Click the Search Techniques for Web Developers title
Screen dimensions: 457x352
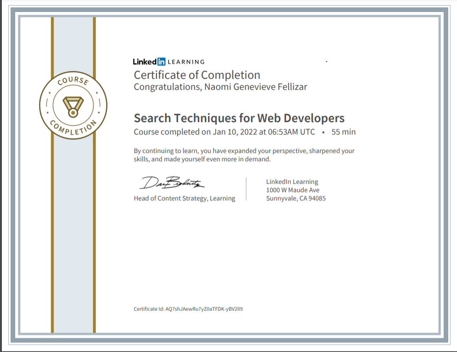tap(239, 118)
